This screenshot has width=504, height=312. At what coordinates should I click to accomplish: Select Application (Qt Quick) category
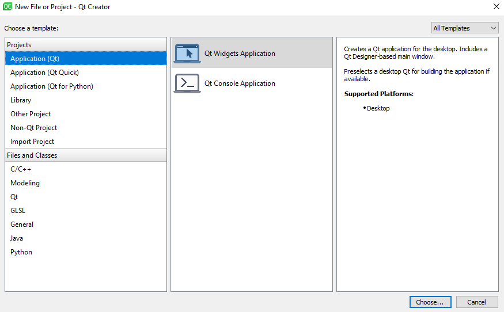[x=44, y=73]
